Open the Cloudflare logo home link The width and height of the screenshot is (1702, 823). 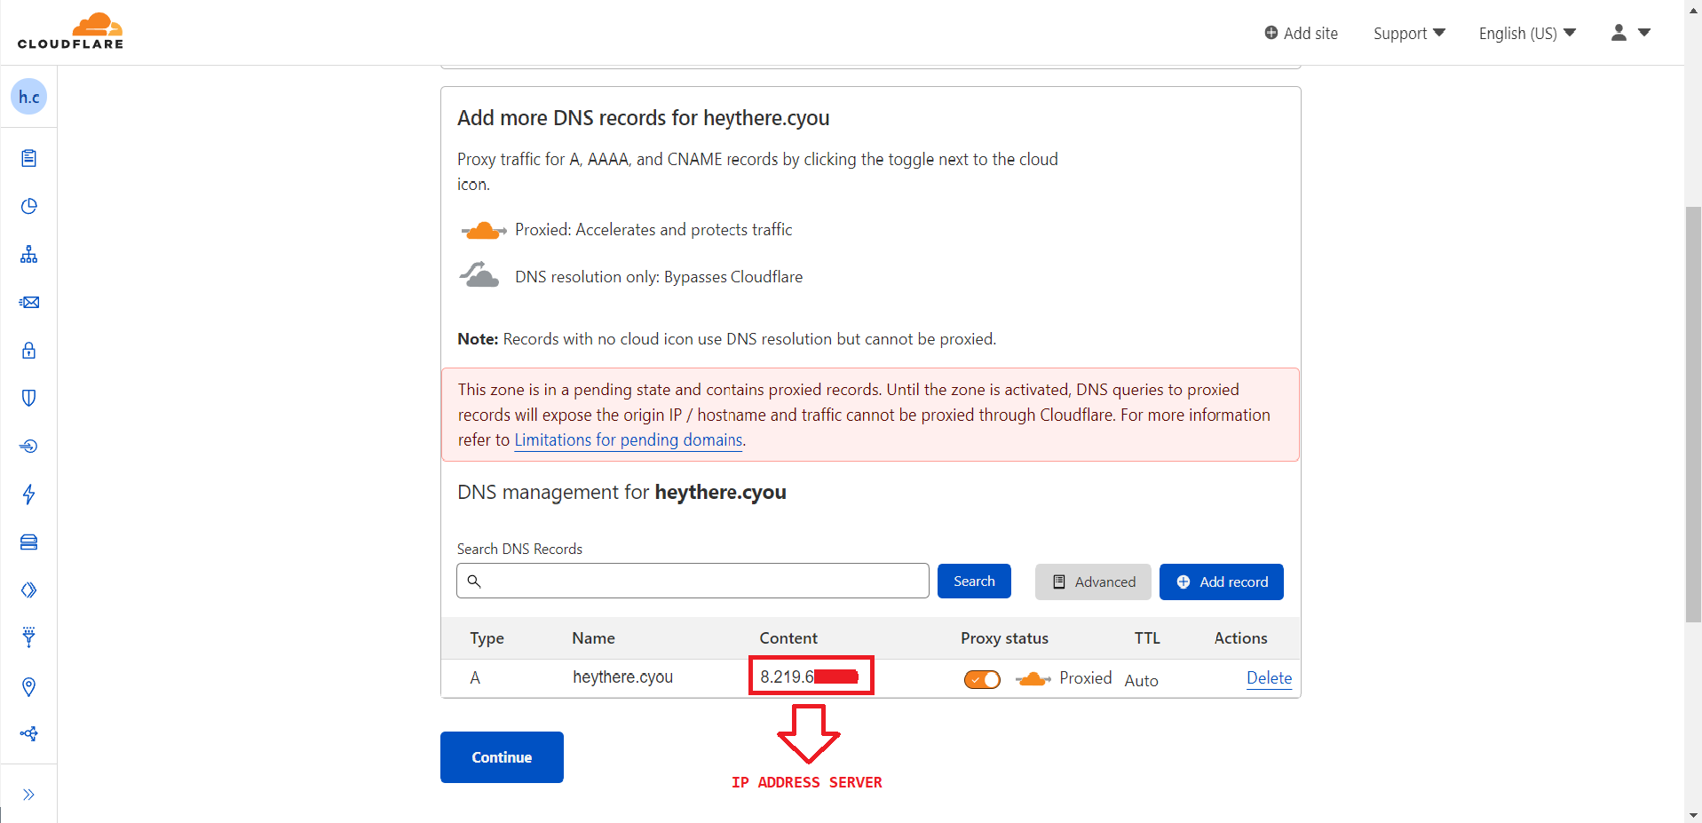pos(70,32)
